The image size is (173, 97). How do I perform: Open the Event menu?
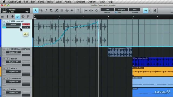click(59, 2)
